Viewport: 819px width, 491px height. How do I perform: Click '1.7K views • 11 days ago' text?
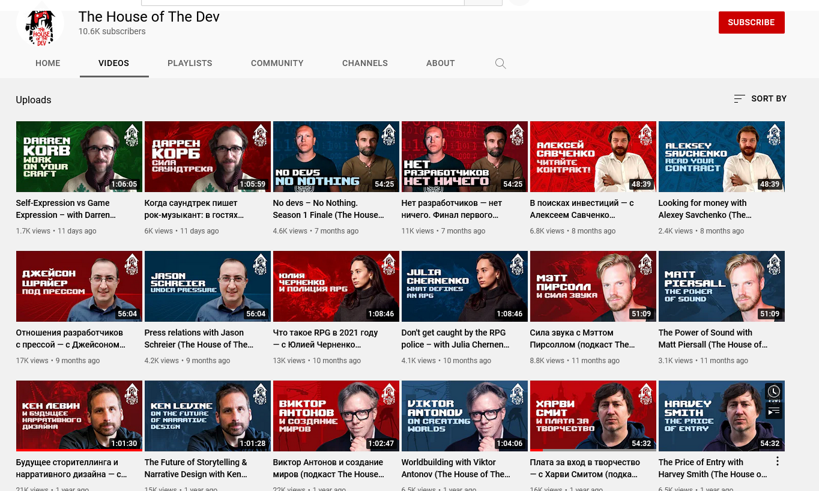tap(56, 231)
